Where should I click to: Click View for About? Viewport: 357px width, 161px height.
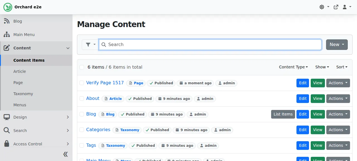click(x=318, y=98)
